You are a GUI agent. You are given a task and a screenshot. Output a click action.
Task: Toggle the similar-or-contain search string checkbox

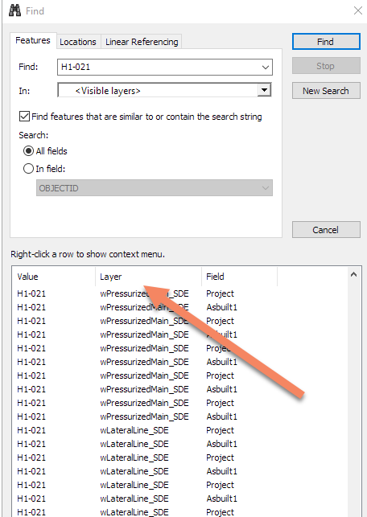[x=24, y=117]
